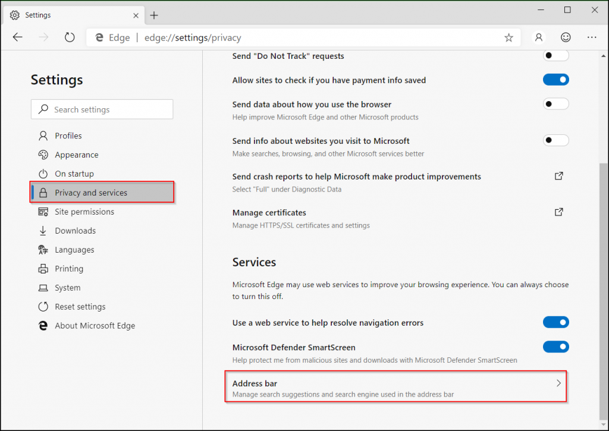609x431 pixels.
Task: Open the Edge settings menu
Action: 592,37
